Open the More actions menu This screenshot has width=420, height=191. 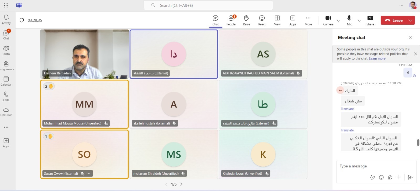pyautogui.click(x=308, y=20)
